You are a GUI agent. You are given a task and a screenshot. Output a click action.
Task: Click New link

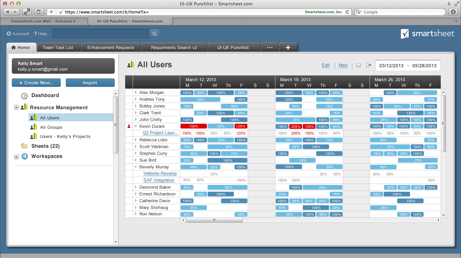coord(343,65)
